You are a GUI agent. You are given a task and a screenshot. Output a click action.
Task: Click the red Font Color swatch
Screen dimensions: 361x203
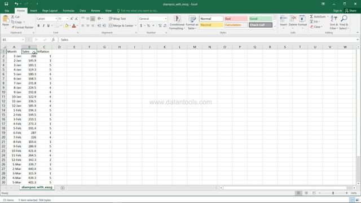(74, 26)
